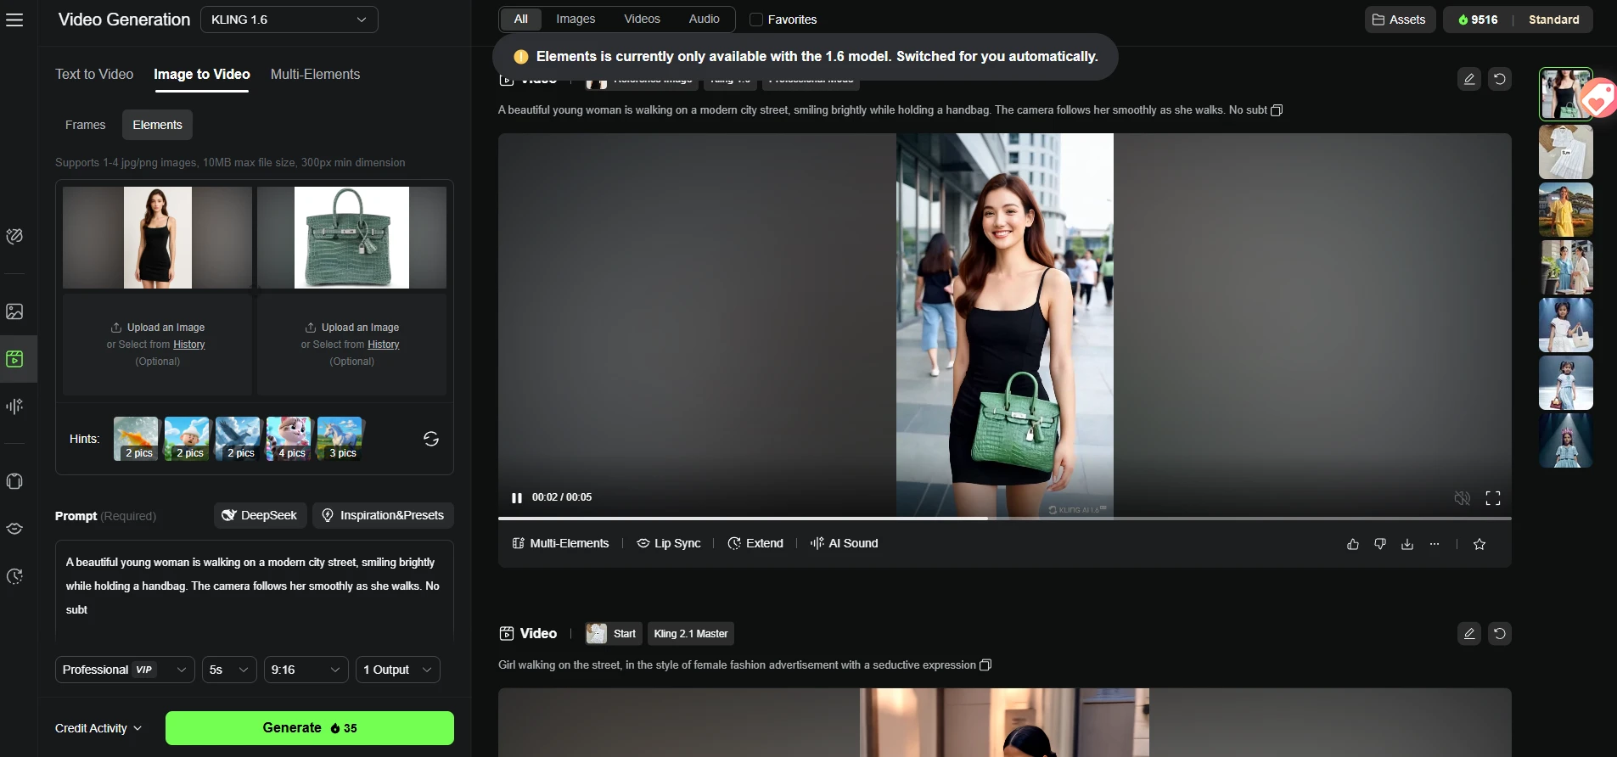Open the 5s duration dropdown
Image resolution: width=1617 pixels, height=757 pixels.
(x=229, y=670)
